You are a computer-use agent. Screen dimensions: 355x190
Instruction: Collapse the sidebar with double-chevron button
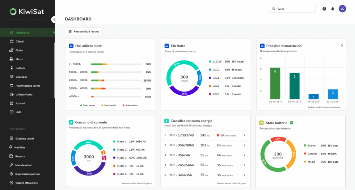54,20
